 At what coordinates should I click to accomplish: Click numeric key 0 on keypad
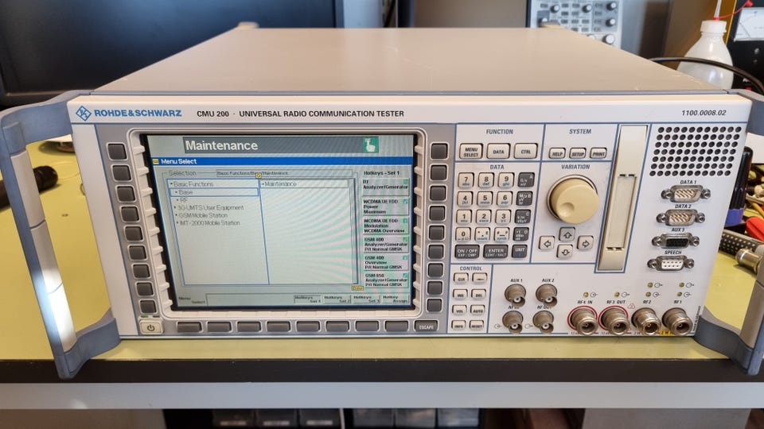click(x=462, y=235)
